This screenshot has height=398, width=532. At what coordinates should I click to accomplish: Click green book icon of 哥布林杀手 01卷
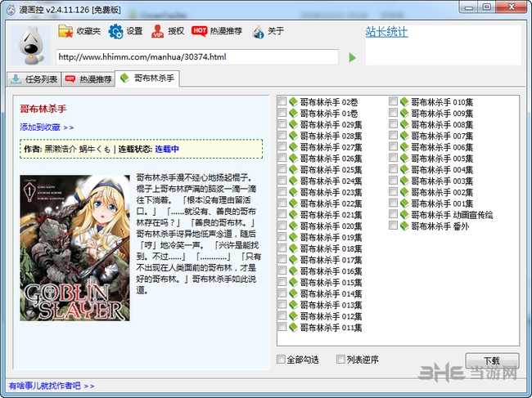[293, 113]
